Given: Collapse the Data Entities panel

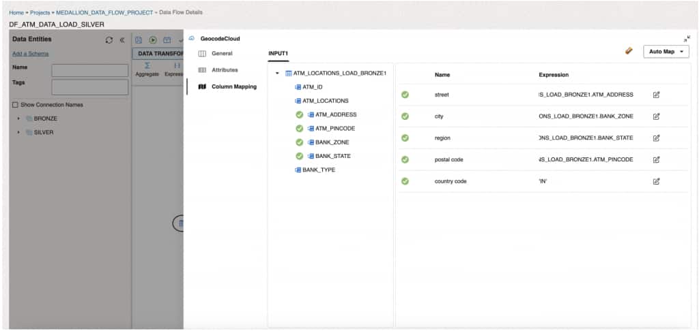Looking at the screenshot, I should pyautogui.click(x=122, y=40).
